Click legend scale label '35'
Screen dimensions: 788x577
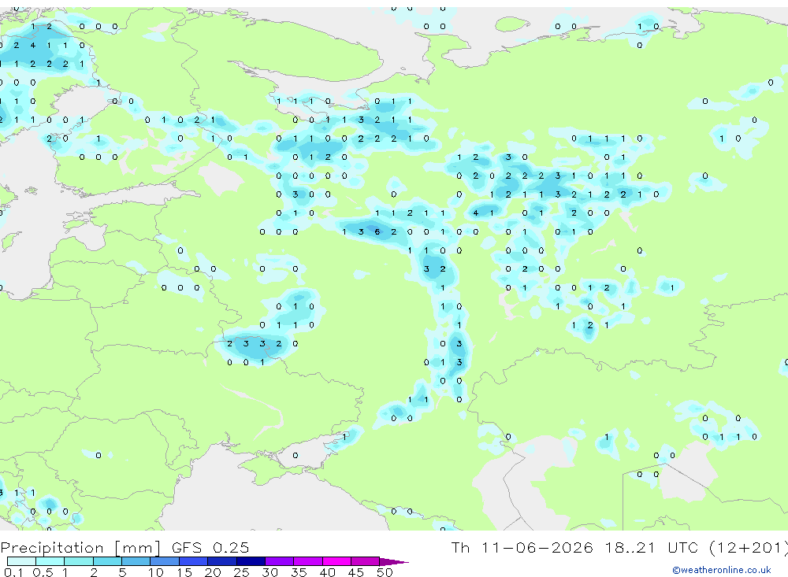[x=299, y=572]
